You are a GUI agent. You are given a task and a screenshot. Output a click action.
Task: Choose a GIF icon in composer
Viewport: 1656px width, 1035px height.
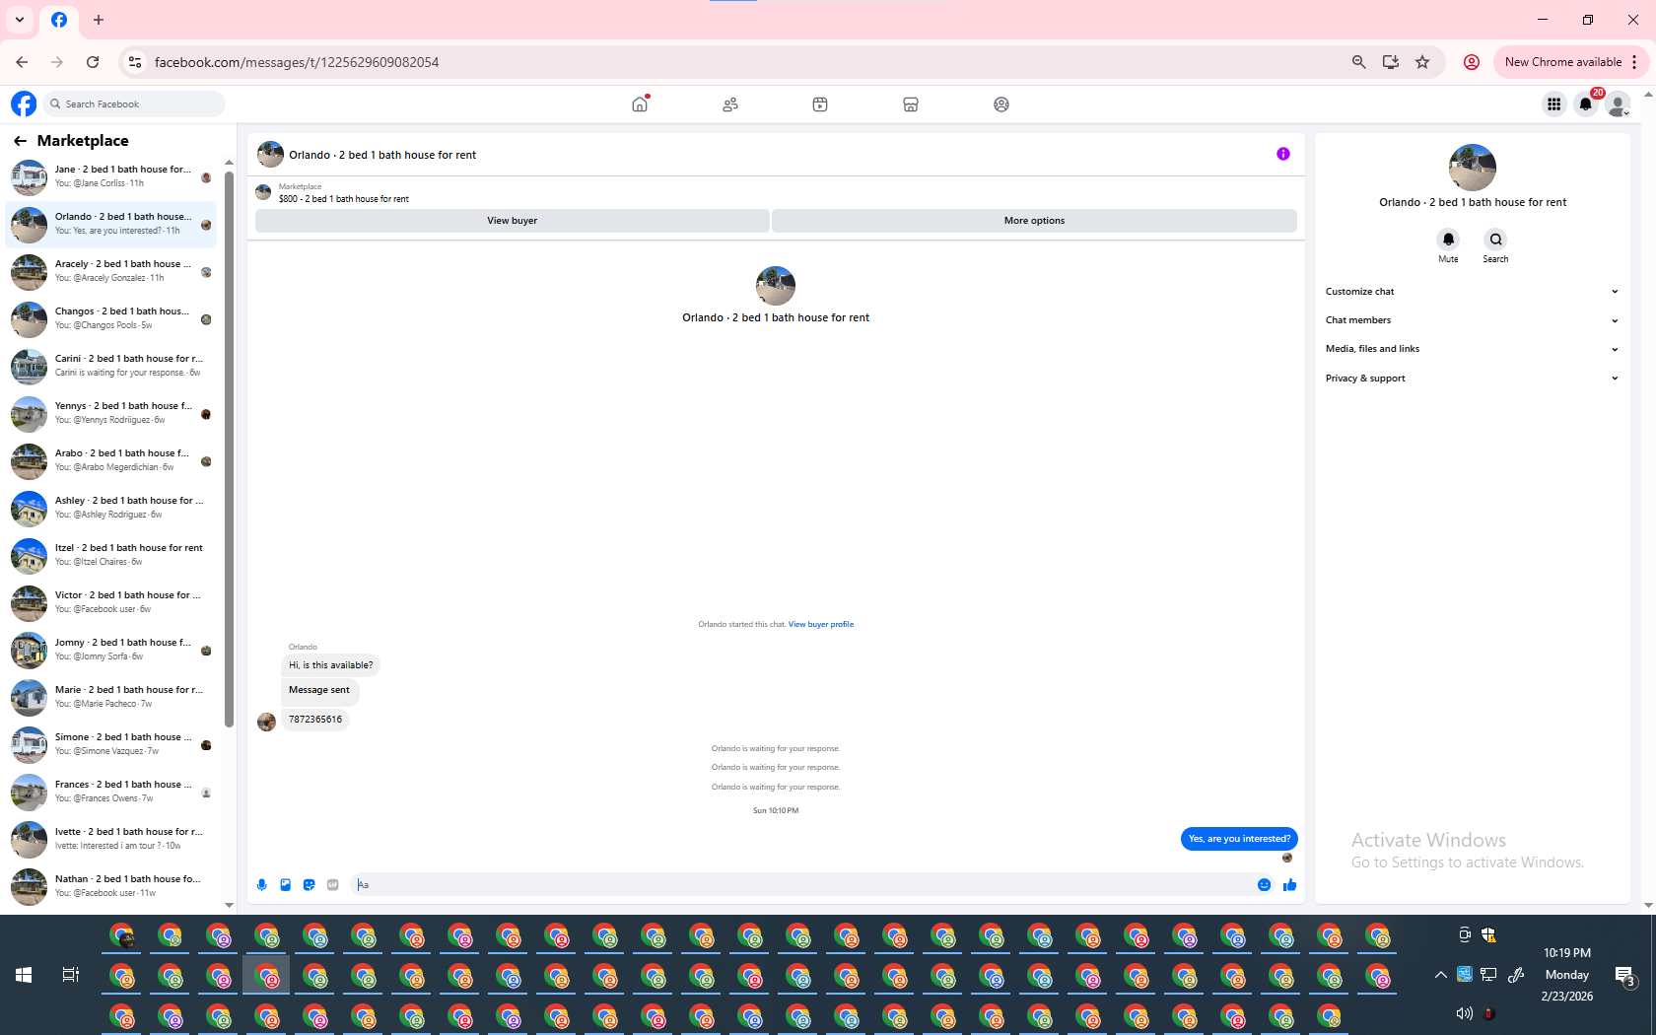coord(332,885)
